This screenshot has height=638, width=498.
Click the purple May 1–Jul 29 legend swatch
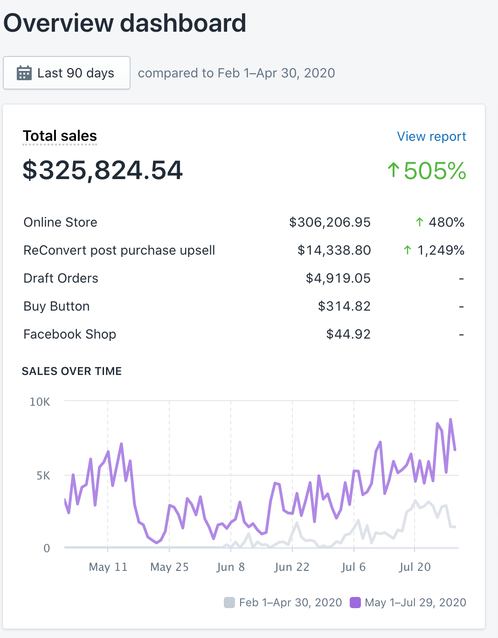355,603
